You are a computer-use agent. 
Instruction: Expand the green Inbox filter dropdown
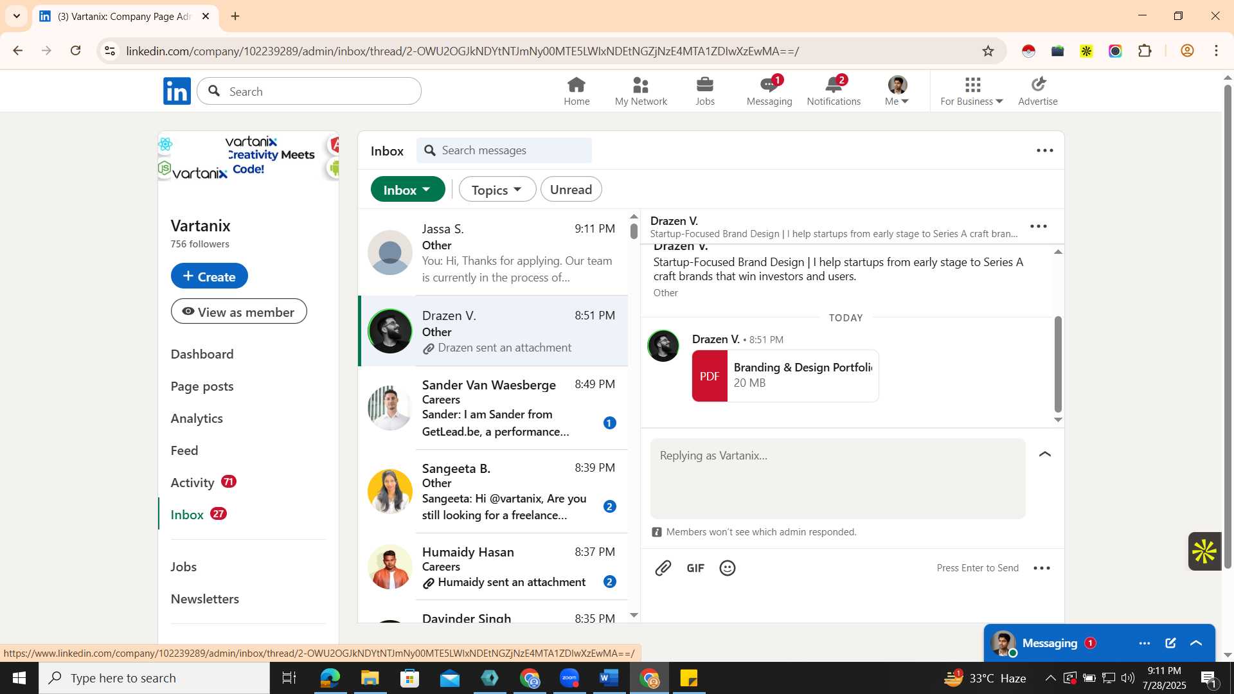coord(407,190)
